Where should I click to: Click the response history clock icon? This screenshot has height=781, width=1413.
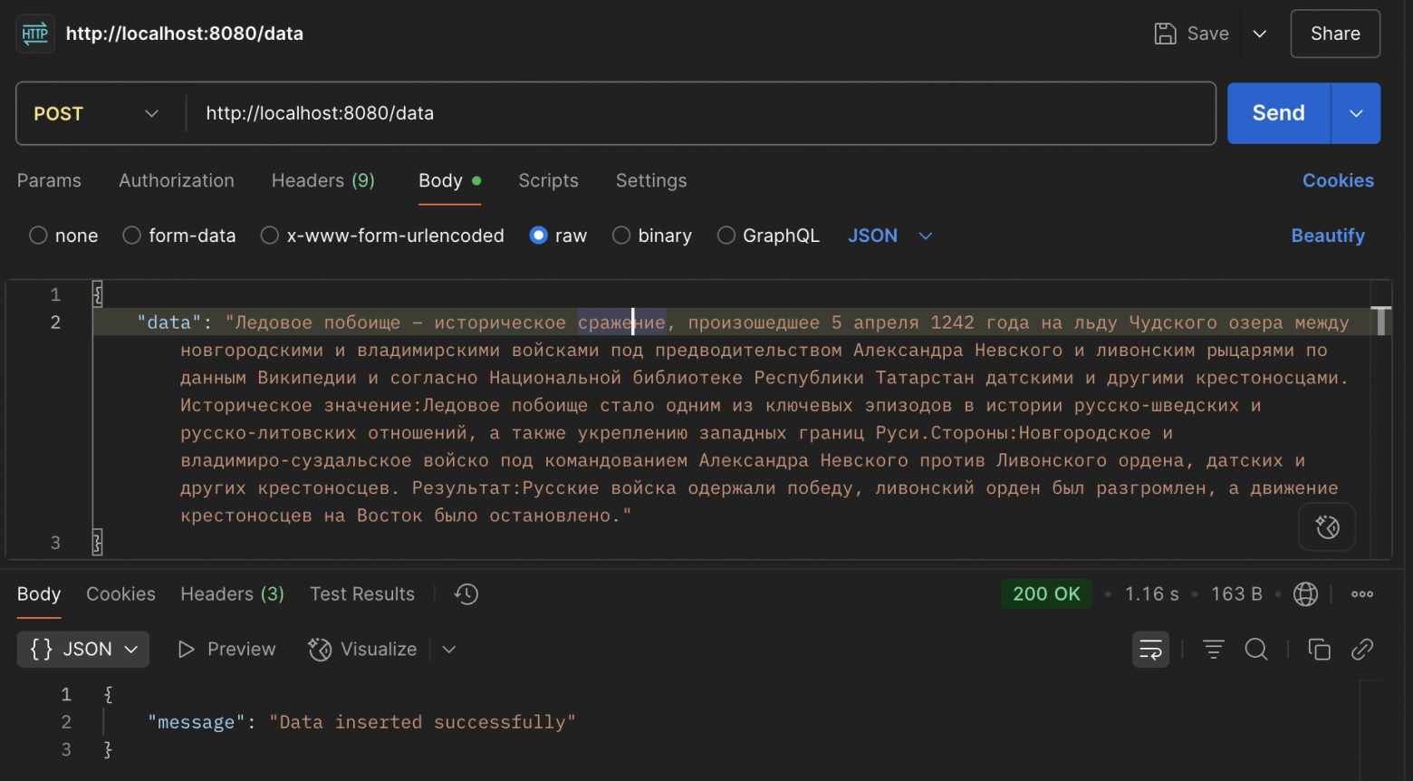coord(466,594)
